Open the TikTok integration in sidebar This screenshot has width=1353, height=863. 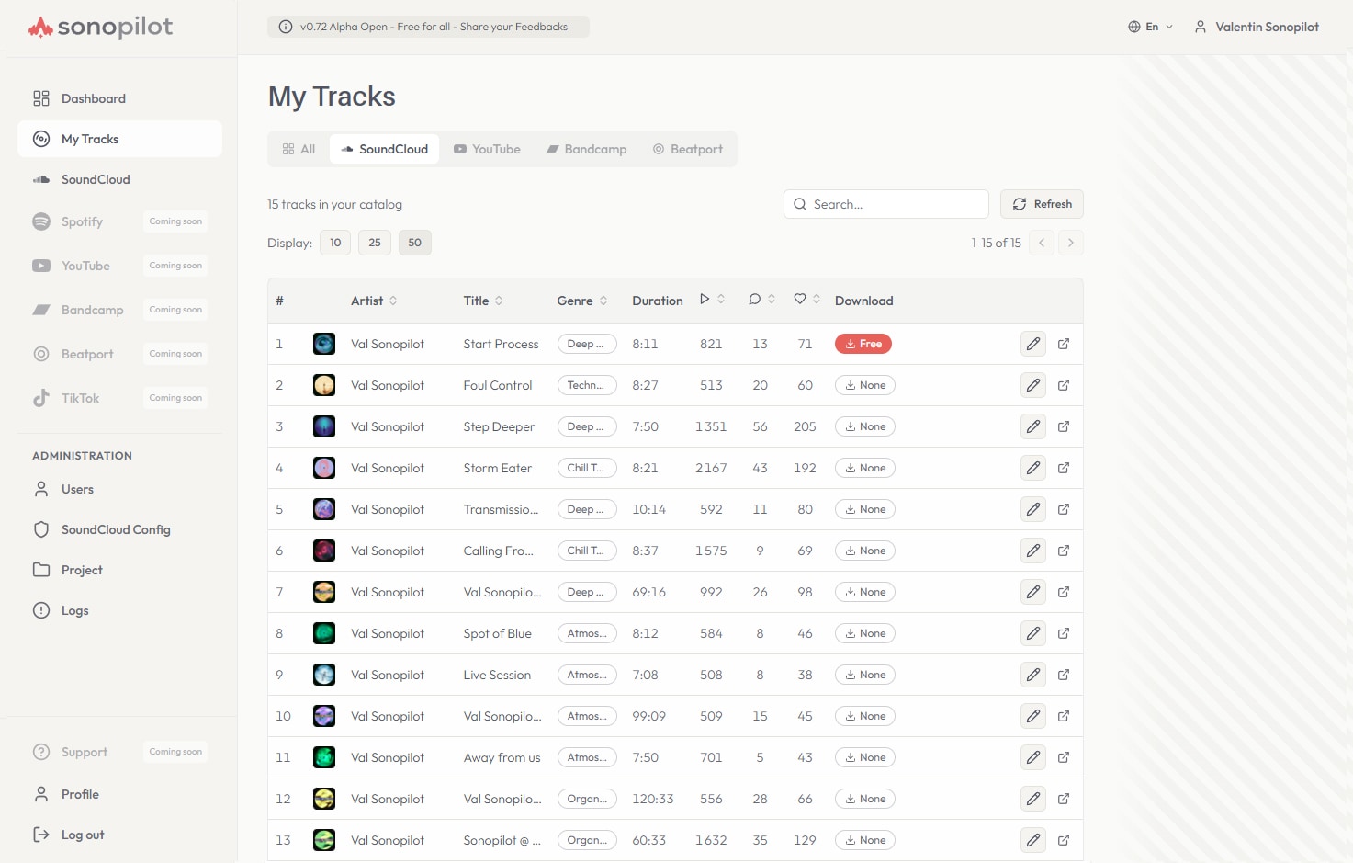pos(79,398)
